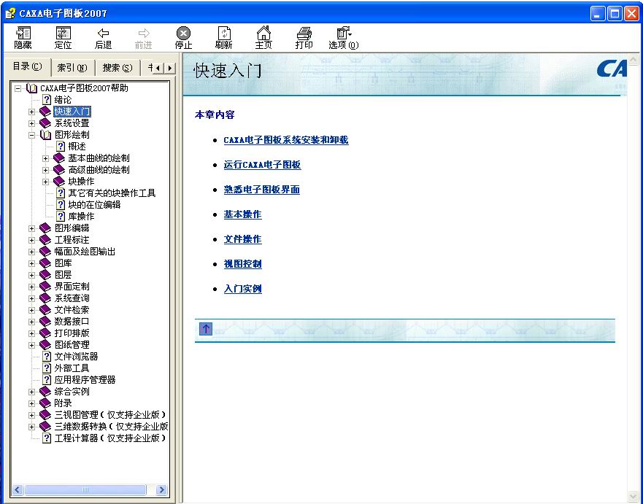The width and height of the screenshot is (643, 504).
Task: Click the open book icon beside 图形绘制
Action: [45, 135]
